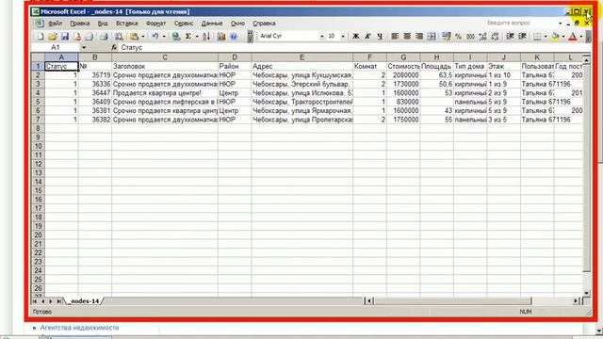Click the Select All corner button

point(38,57)
